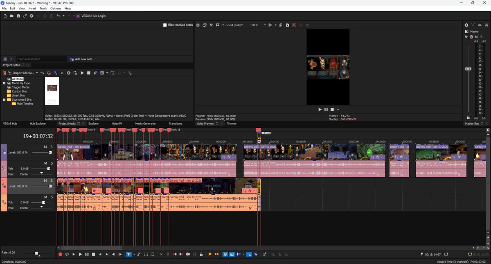Open the VEGAS Hub Login
The image size is (491, 264).
(x=91, y=16)
